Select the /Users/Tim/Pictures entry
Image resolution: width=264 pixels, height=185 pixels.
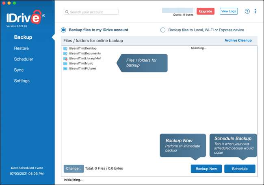pyautogui.click(x=83, y=69)
